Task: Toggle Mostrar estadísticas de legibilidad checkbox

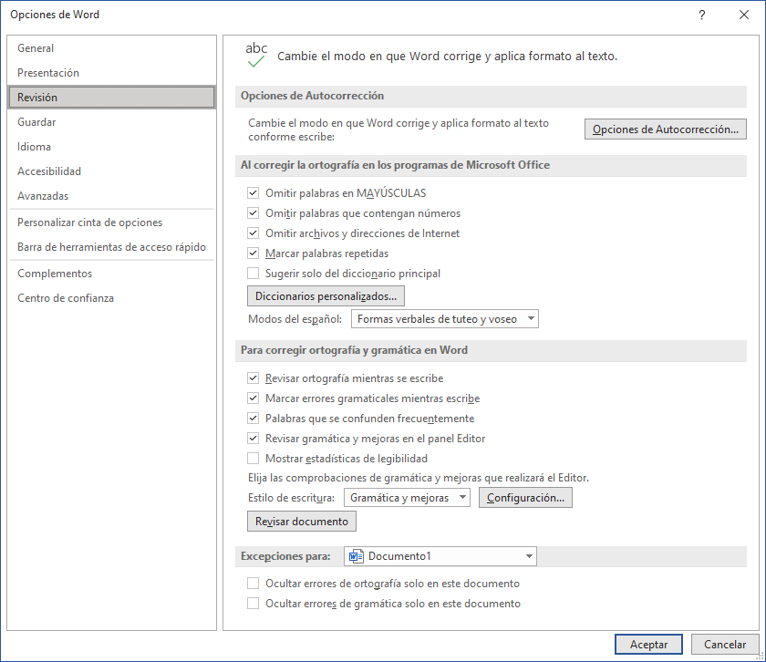Action: pyautogui.click(x=254, y=459)
